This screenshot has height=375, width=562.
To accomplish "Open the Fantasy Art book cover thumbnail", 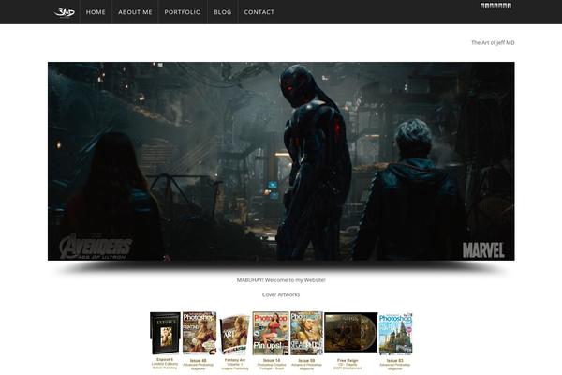I will coord(234,335).
